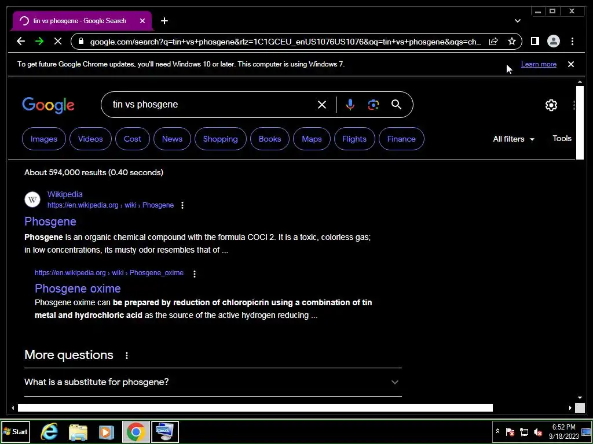
Task: Open options next to More questions
Action: pyautogui.click(x=127, y=356)
